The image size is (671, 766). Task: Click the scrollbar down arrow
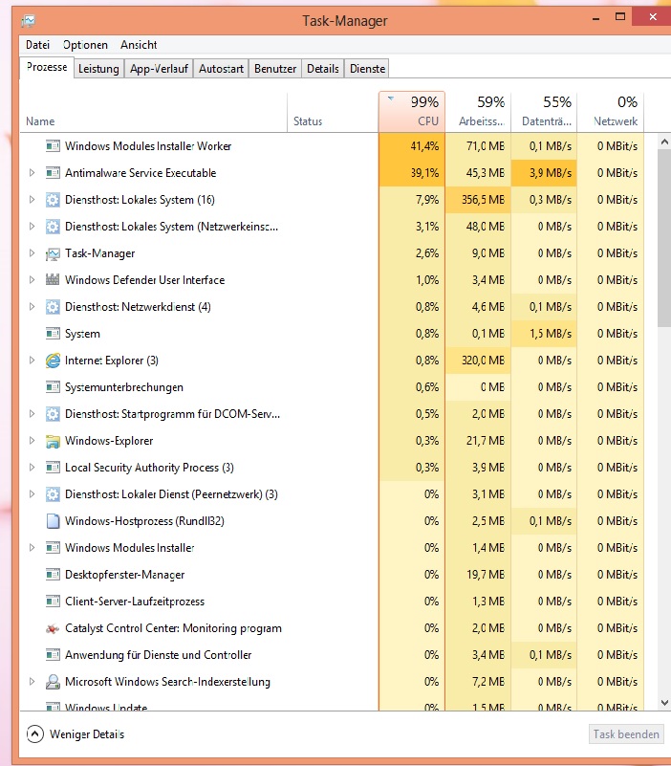664,703
